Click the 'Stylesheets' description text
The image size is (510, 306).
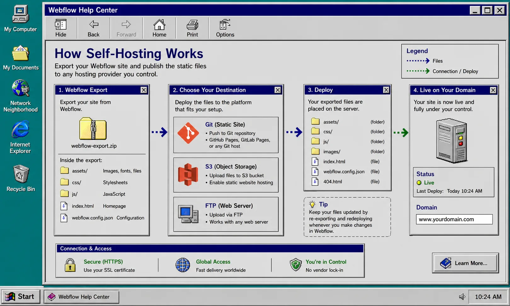115,182
